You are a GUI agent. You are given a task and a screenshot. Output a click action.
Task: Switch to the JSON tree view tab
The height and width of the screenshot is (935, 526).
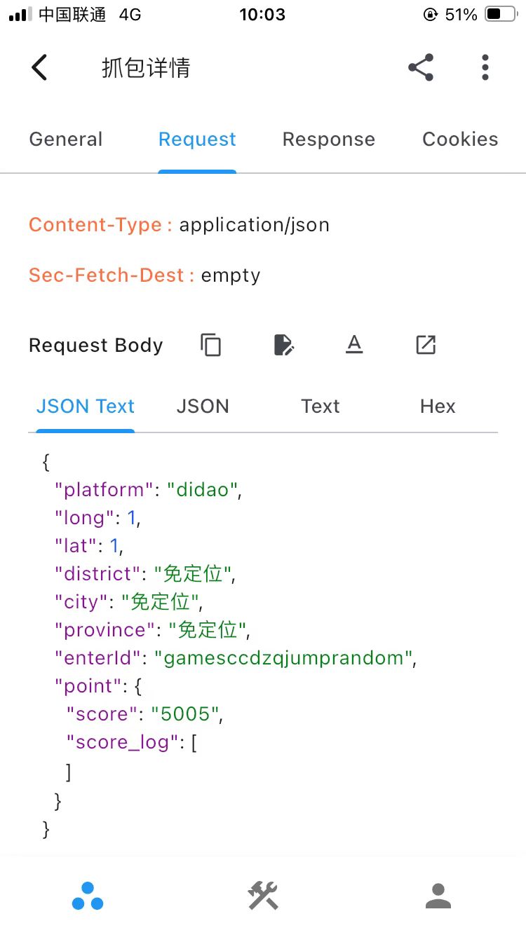click(x=203, y=407)
